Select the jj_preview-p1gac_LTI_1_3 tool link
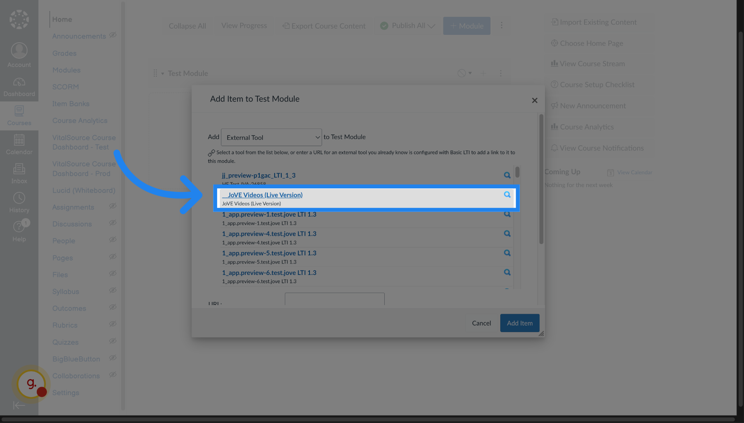The image size is (744, 423). [x=259, y=175]
